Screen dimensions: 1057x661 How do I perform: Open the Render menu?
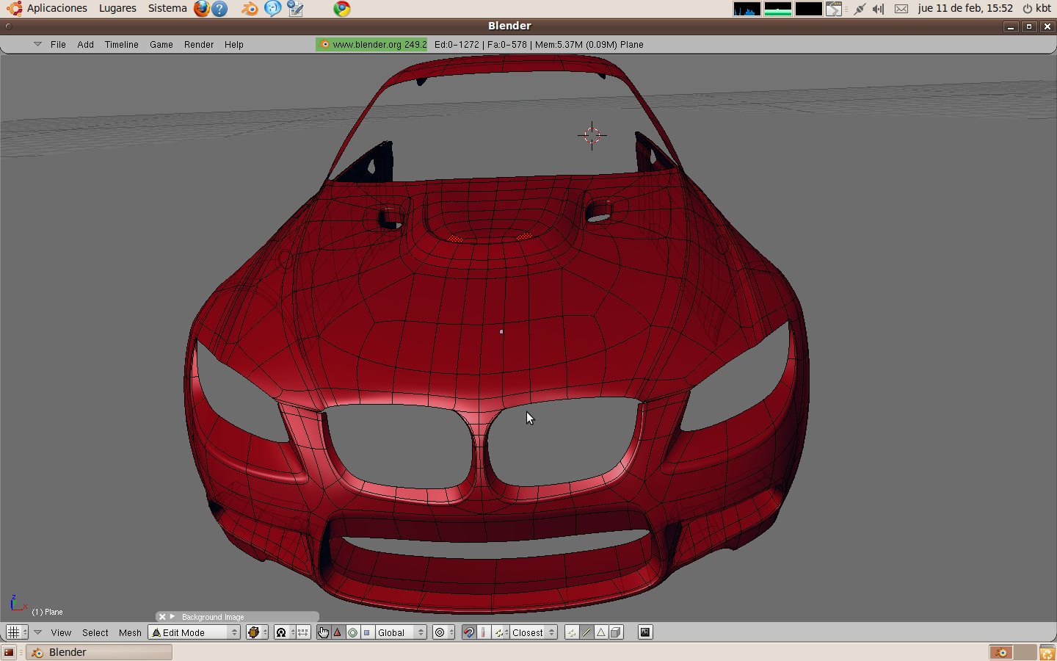(x=199, y=45)
